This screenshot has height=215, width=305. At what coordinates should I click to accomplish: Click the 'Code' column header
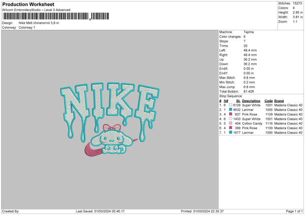[268, 101]
